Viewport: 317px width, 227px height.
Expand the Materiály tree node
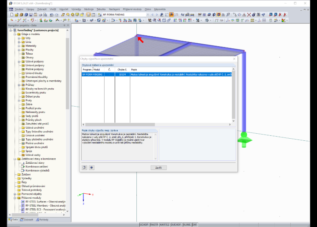click(x=19, y=46)
